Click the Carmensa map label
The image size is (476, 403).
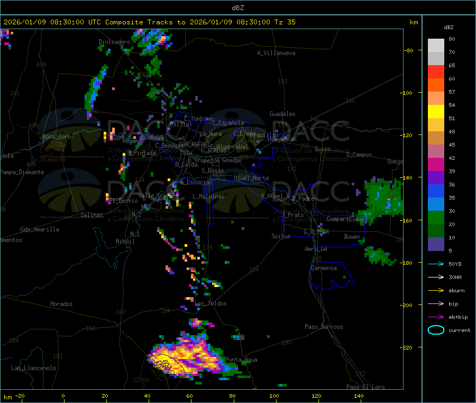(324, 268)
